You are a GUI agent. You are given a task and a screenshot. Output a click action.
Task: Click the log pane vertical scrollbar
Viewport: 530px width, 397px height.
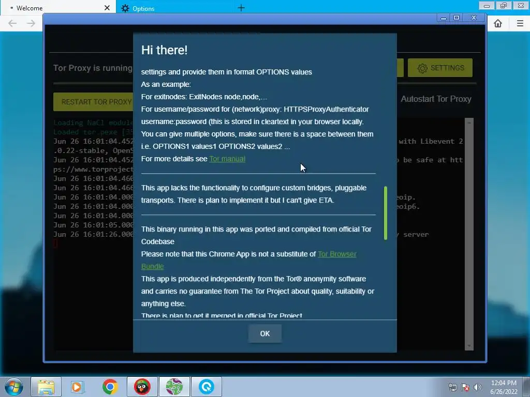[x=469, y=234]
